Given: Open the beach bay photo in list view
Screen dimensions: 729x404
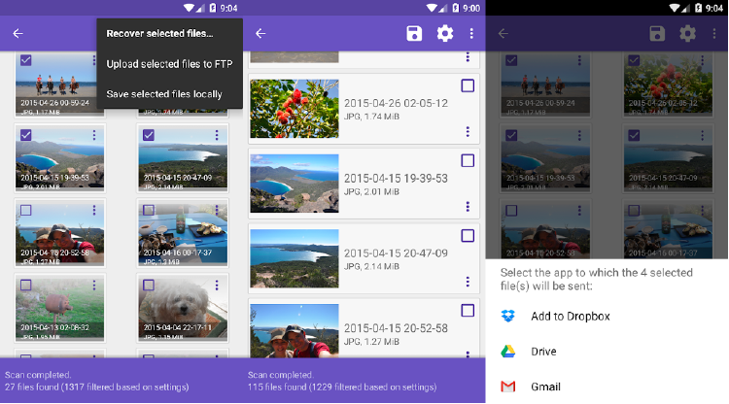Looking at the screenshot, I should point(294,183).
